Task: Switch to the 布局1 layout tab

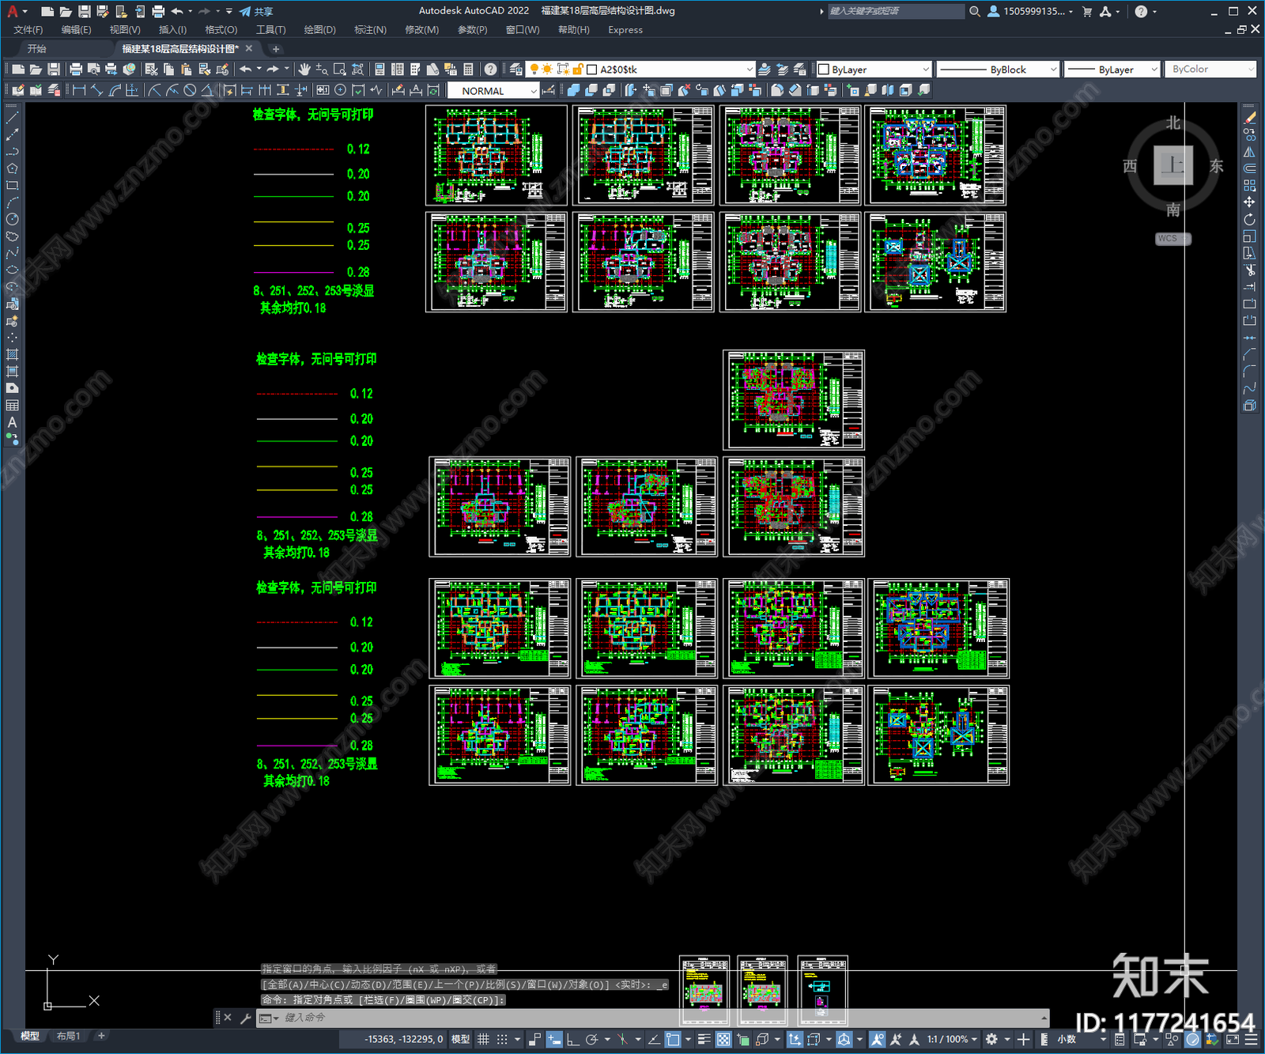Action: (69, 1036)
